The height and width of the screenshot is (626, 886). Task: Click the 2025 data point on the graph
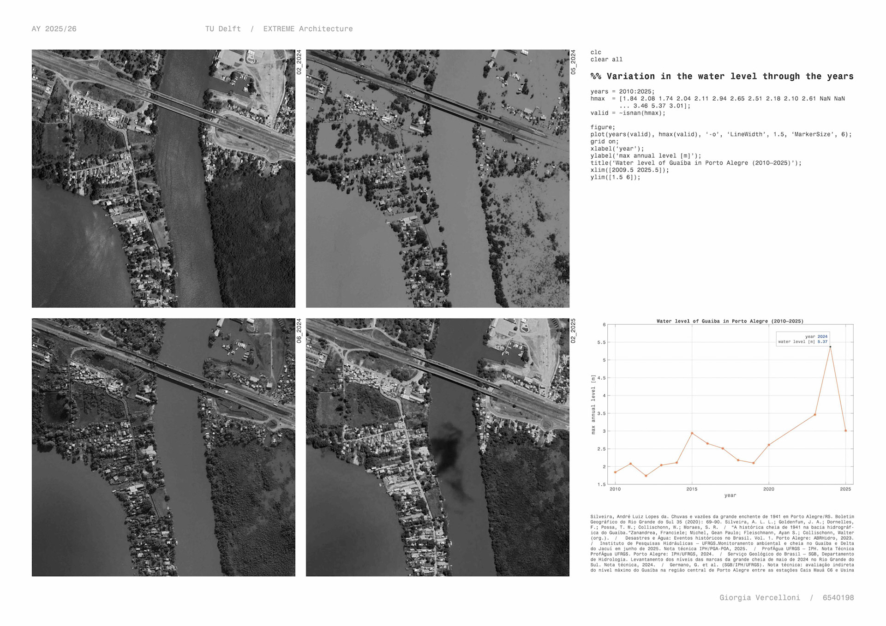click(845, 431)
